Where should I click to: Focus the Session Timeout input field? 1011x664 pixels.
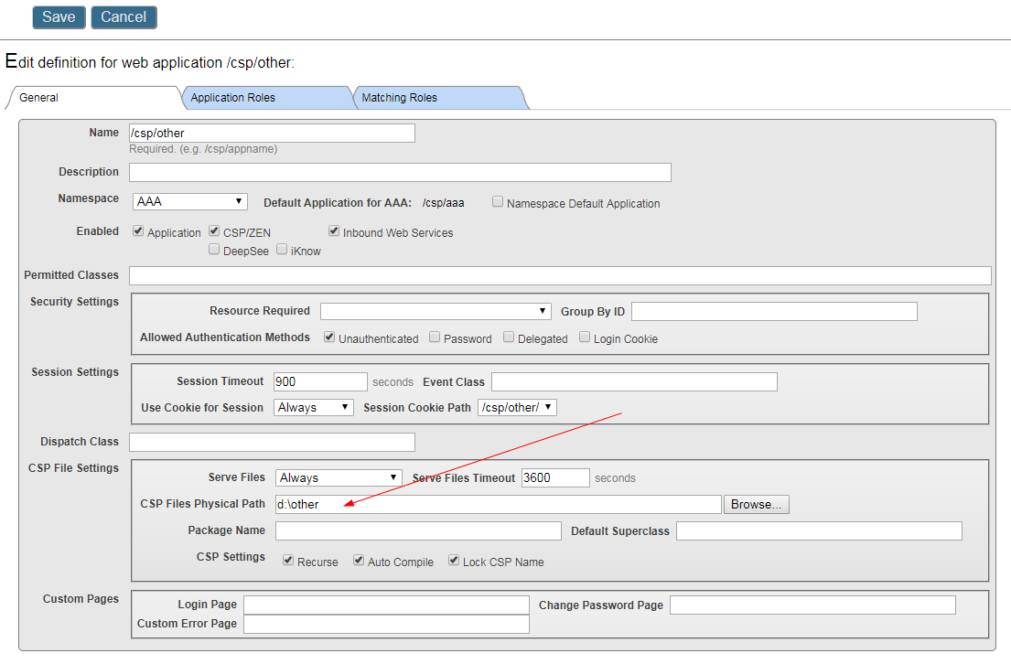[x=320, y=381]
